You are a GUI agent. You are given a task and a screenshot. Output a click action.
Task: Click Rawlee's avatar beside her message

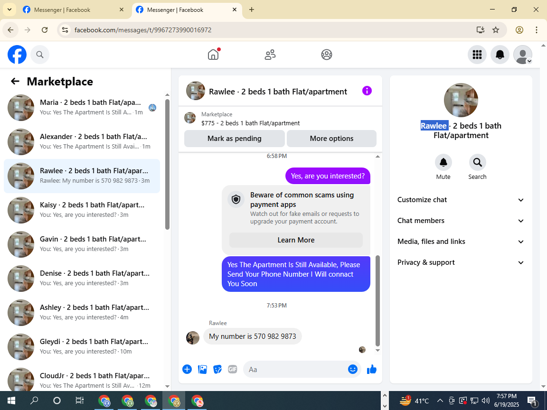(x=193, y=337)
